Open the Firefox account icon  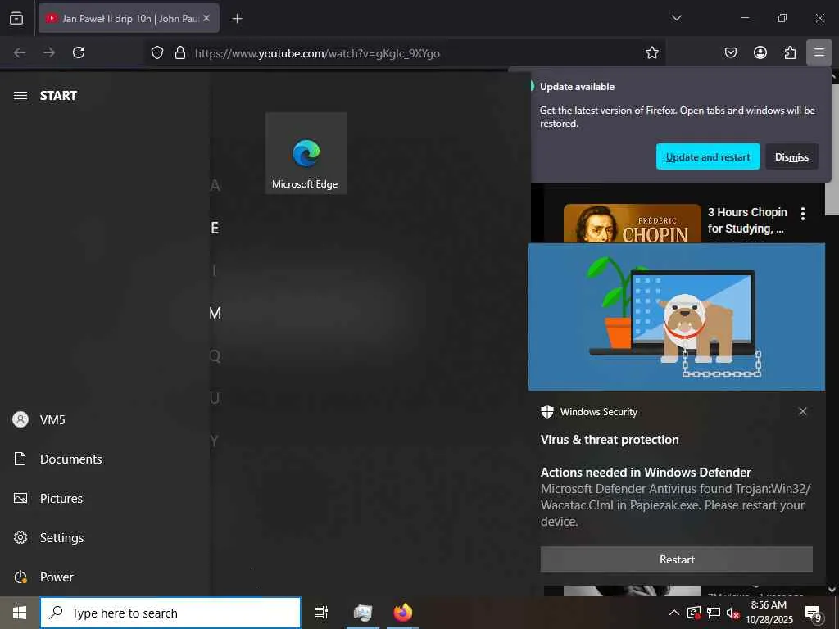[x=760, y=52]
